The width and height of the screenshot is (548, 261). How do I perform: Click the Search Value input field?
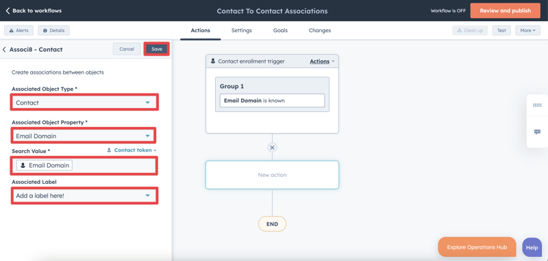tap(84, 165)
